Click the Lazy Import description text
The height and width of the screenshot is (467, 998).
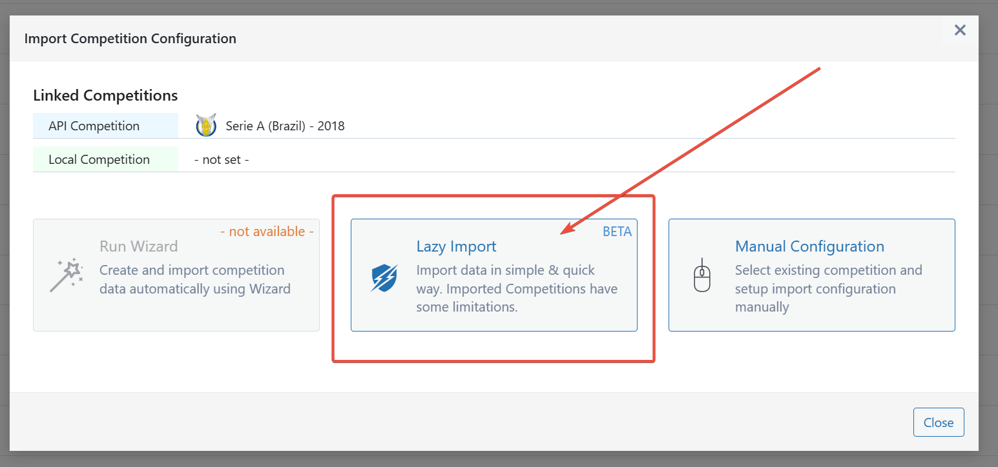516,288
